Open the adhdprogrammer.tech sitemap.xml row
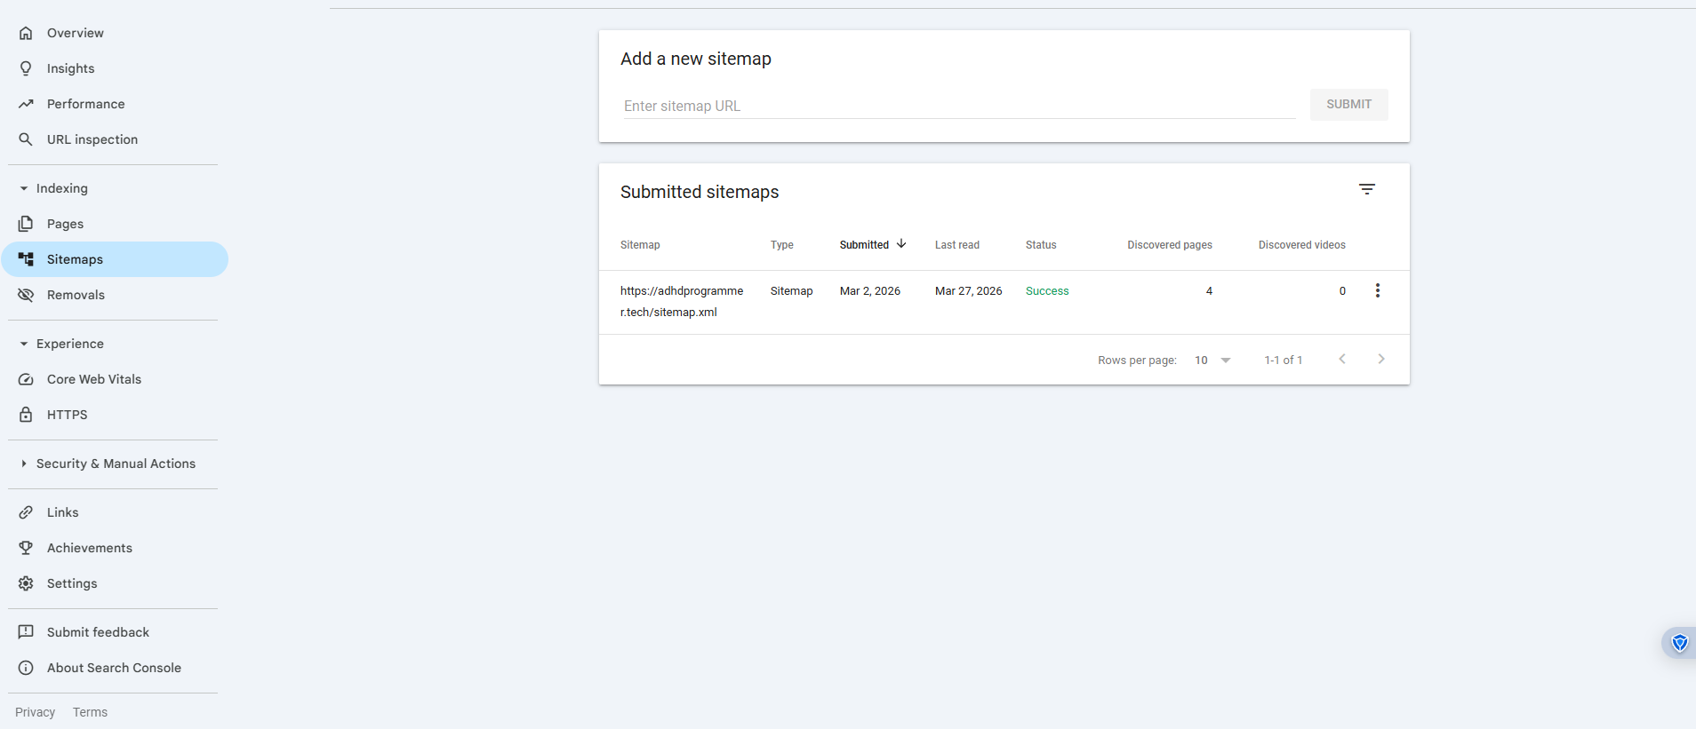 click(x=682, y=301)
